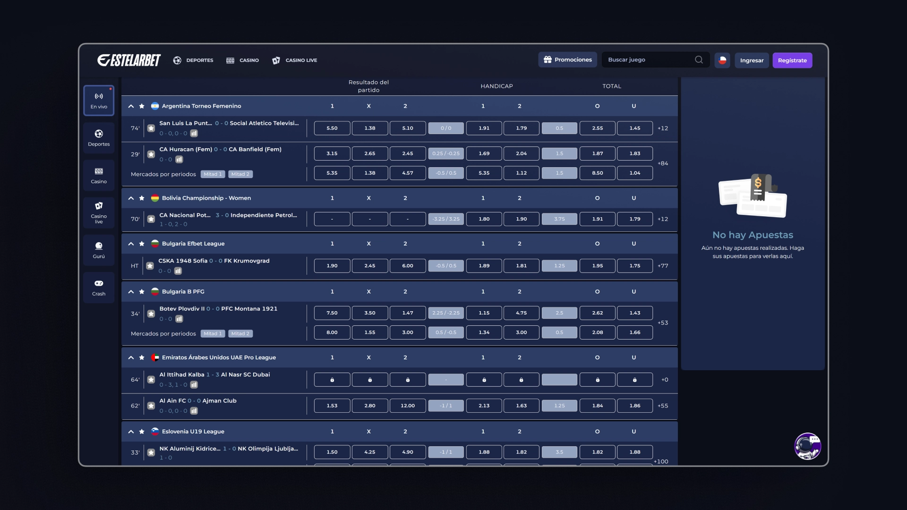Favorite the Bulgaria B PFG league star
907x510 pixels.
tap(142, 292)
